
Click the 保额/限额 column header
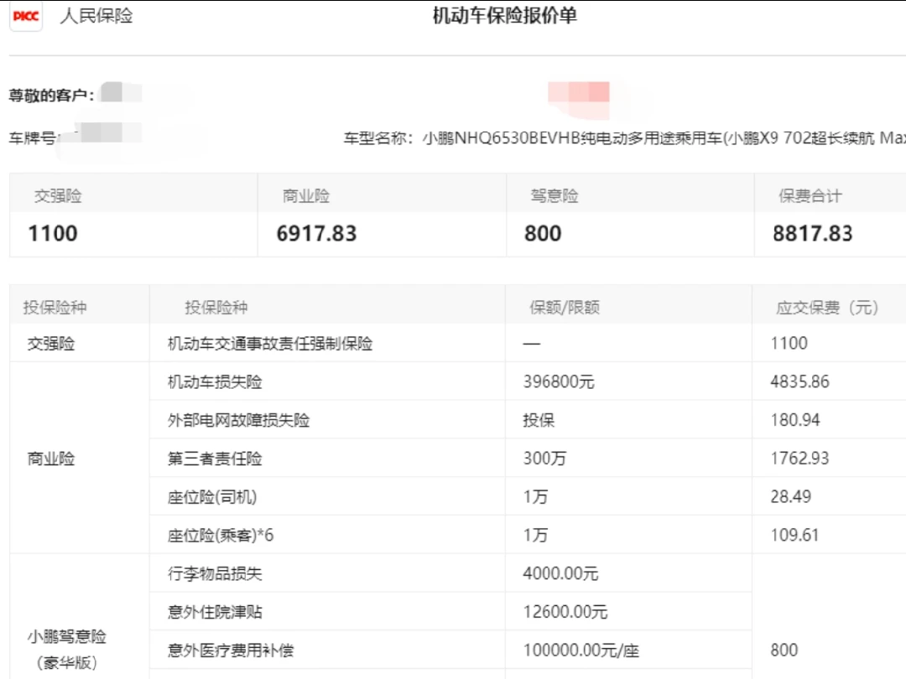pyautogui.click(x=565, y=307)
